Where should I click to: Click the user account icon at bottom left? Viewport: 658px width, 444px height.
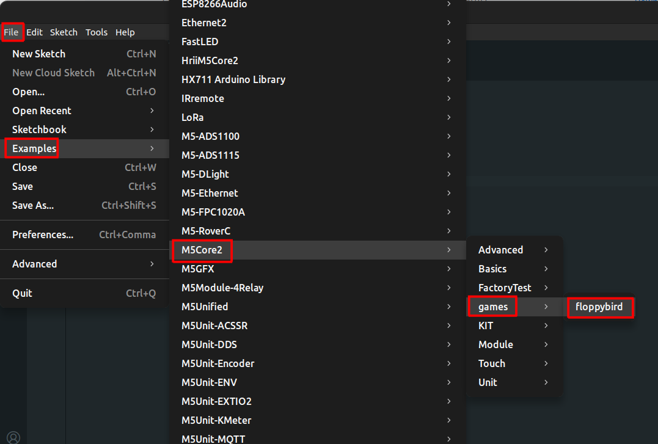[x=13, y=437]
